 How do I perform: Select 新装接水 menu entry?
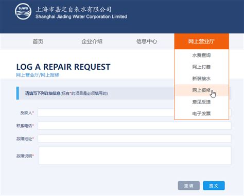[201, 79]
